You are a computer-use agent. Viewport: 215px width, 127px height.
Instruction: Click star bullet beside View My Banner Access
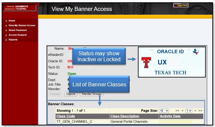[x=6, y=26]
